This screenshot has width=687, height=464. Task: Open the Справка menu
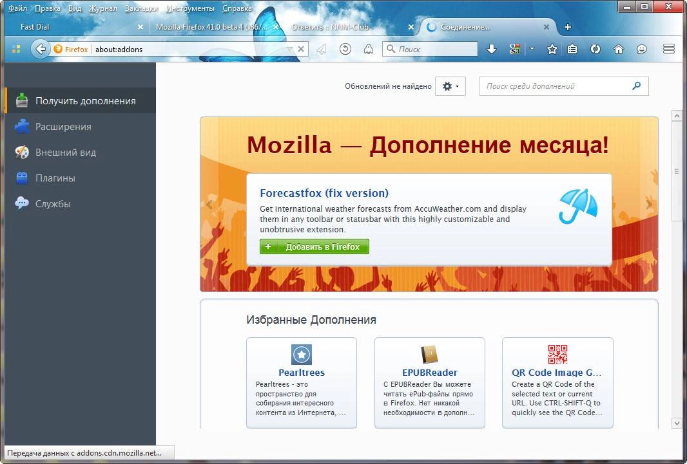[237, 8]
